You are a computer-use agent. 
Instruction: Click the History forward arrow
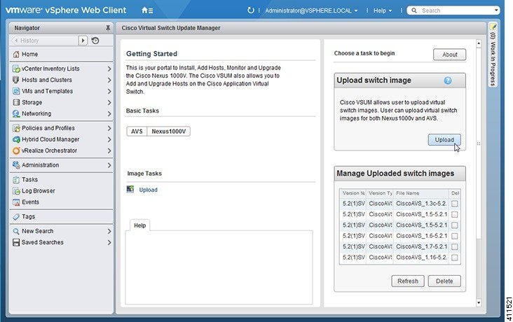pyautogui.click(x=83, y=41)
